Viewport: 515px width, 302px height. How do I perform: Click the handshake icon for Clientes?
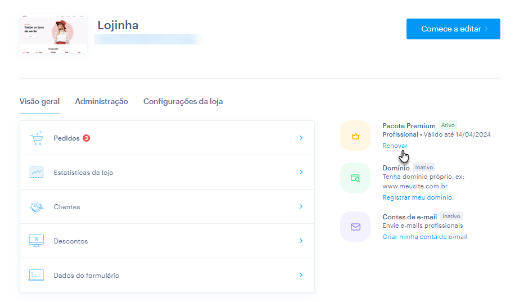click(37, 206)
